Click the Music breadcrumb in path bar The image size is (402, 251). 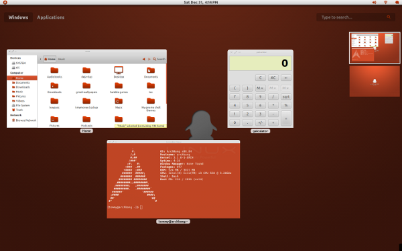(62, 59)
